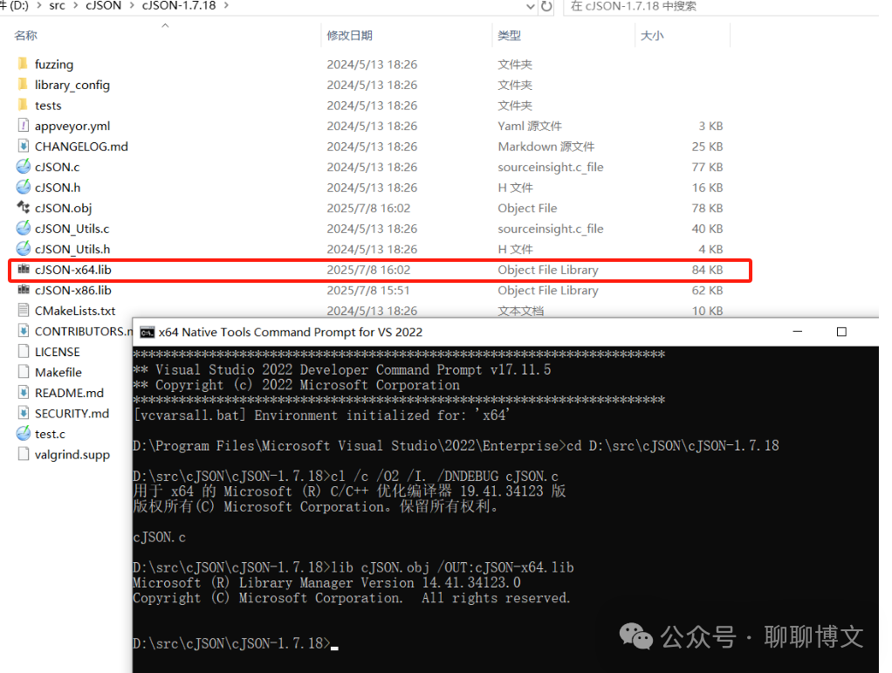Select the Makefile file name

pos(58,372)
